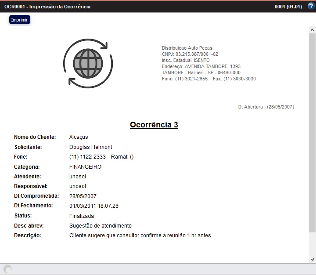This screenshot has width=316, height=275.
Task: Click the Ocorrência 3 heading
Action: point(154,125)
